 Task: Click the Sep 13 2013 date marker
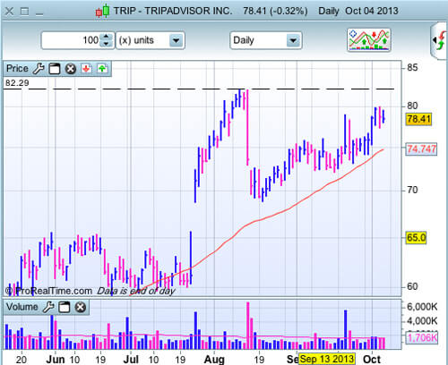coord(327,359)
